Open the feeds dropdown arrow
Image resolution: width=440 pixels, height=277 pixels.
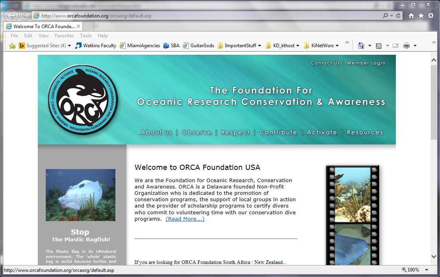point(387,46)
